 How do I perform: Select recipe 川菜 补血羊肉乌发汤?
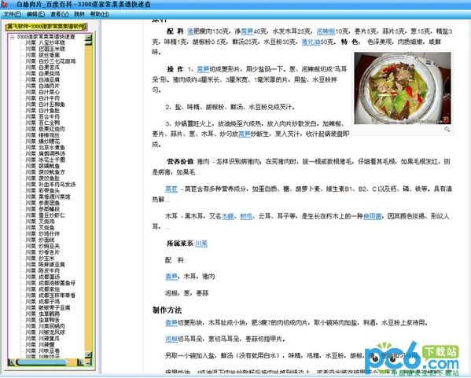50,185
